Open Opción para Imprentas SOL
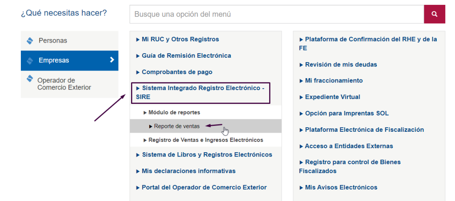The image size is (455, 201). tap(344, 114)
